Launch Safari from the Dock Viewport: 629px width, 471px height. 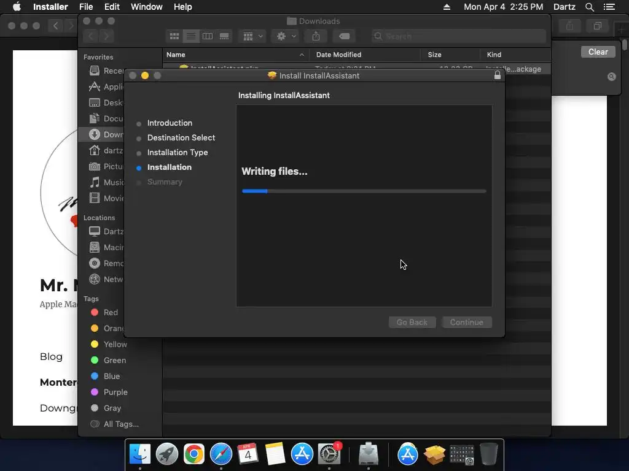coord(221,454)
